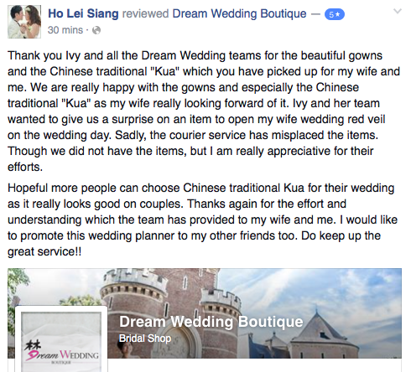Open Ho Lei Siang's profile name link
The image size is (411, 372).
[x=83, y=13]
